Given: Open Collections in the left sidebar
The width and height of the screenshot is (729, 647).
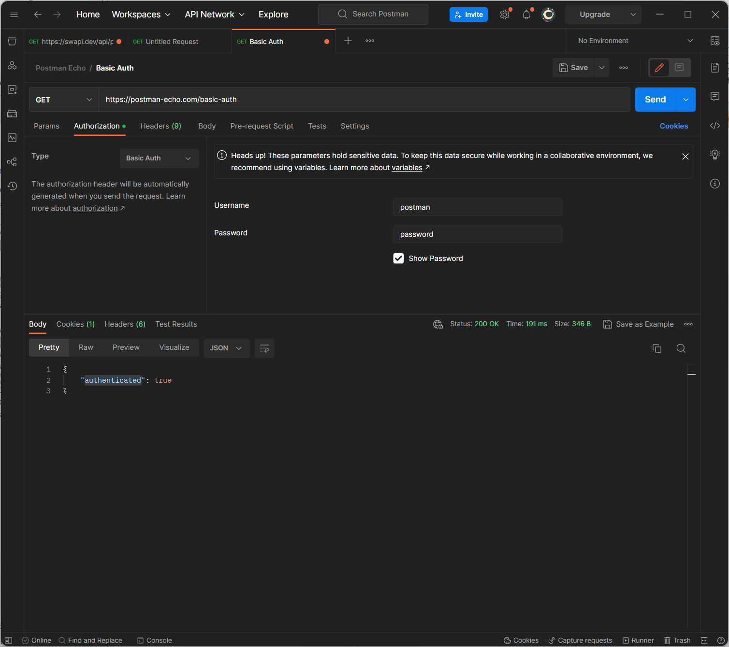Looking at the screenshot, I should click(x=12, y=41).
